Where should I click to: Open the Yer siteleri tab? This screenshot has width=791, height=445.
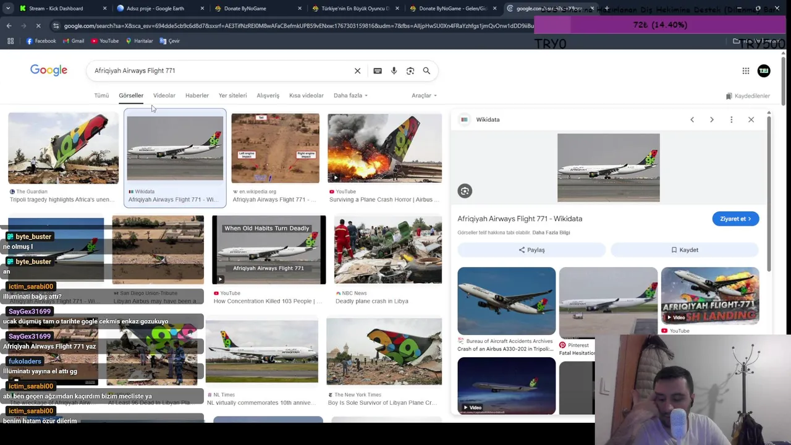[232, 96]
